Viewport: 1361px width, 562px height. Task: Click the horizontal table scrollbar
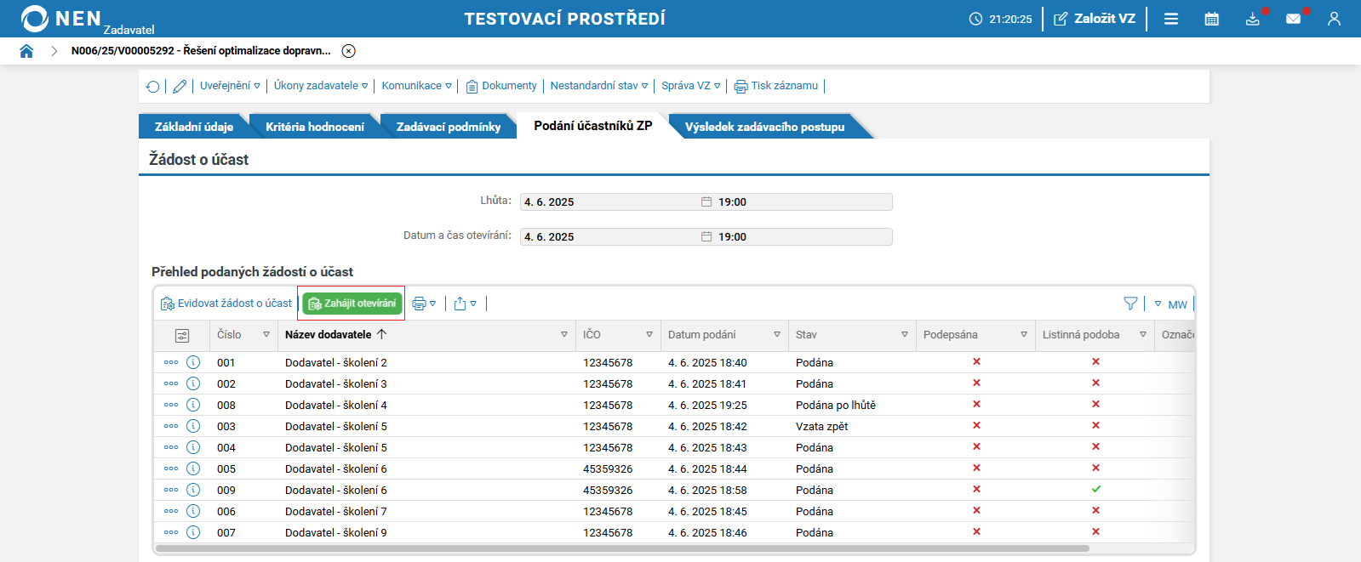point(622,548)
